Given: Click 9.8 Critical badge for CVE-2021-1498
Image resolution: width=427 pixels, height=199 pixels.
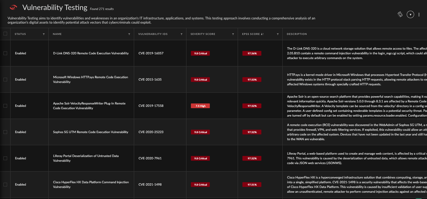Looking at the screenshot, I should point(200,185).
